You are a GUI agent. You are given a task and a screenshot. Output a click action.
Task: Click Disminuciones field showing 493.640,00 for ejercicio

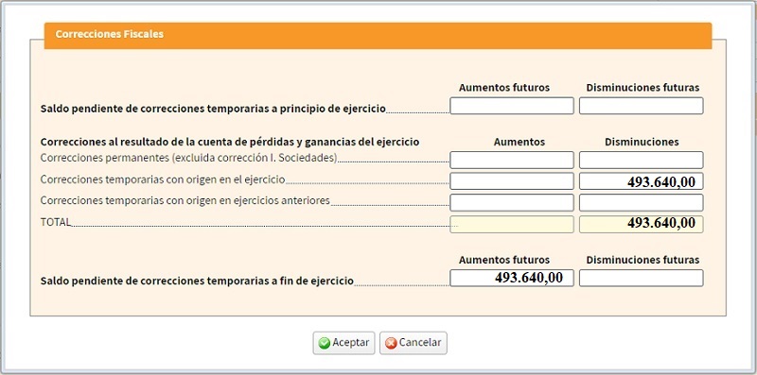coord(642,181)
